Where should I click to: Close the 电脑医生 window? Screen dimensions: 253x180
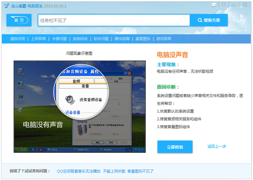[245, 5]
